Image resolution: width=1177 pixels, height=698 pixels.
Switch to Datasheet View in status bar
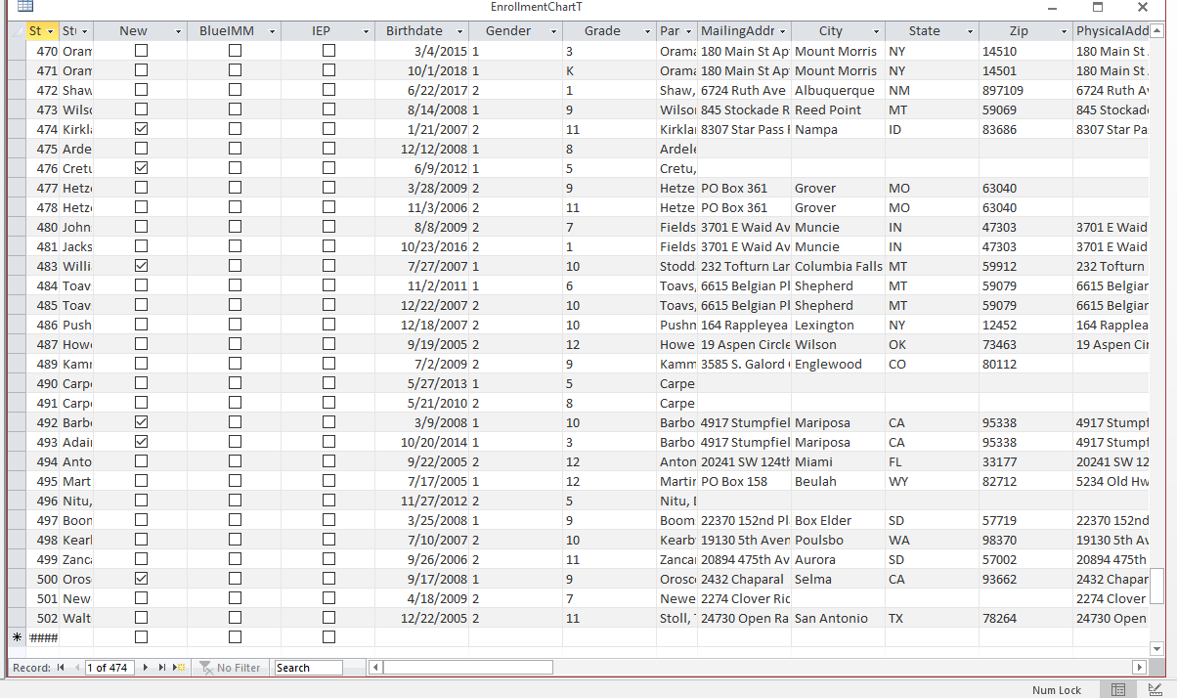[1118, 689]
